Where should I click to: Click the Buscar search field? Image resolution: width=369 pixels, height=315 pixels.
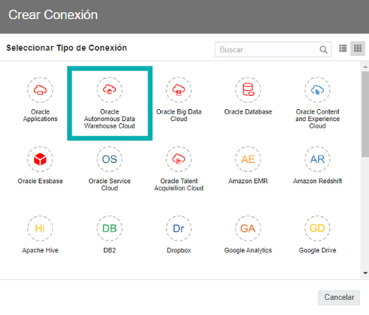pyautogui.click(x=273, y=49)
